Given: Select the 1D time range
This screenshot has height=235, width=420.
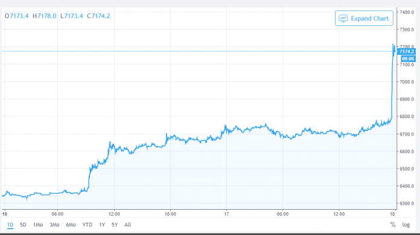Looking at the screenshot, I should coord(10,225).
